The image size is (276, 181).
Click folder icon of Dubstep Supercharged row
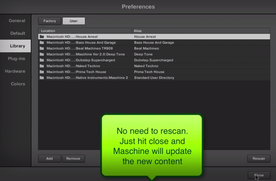[42, 60]
